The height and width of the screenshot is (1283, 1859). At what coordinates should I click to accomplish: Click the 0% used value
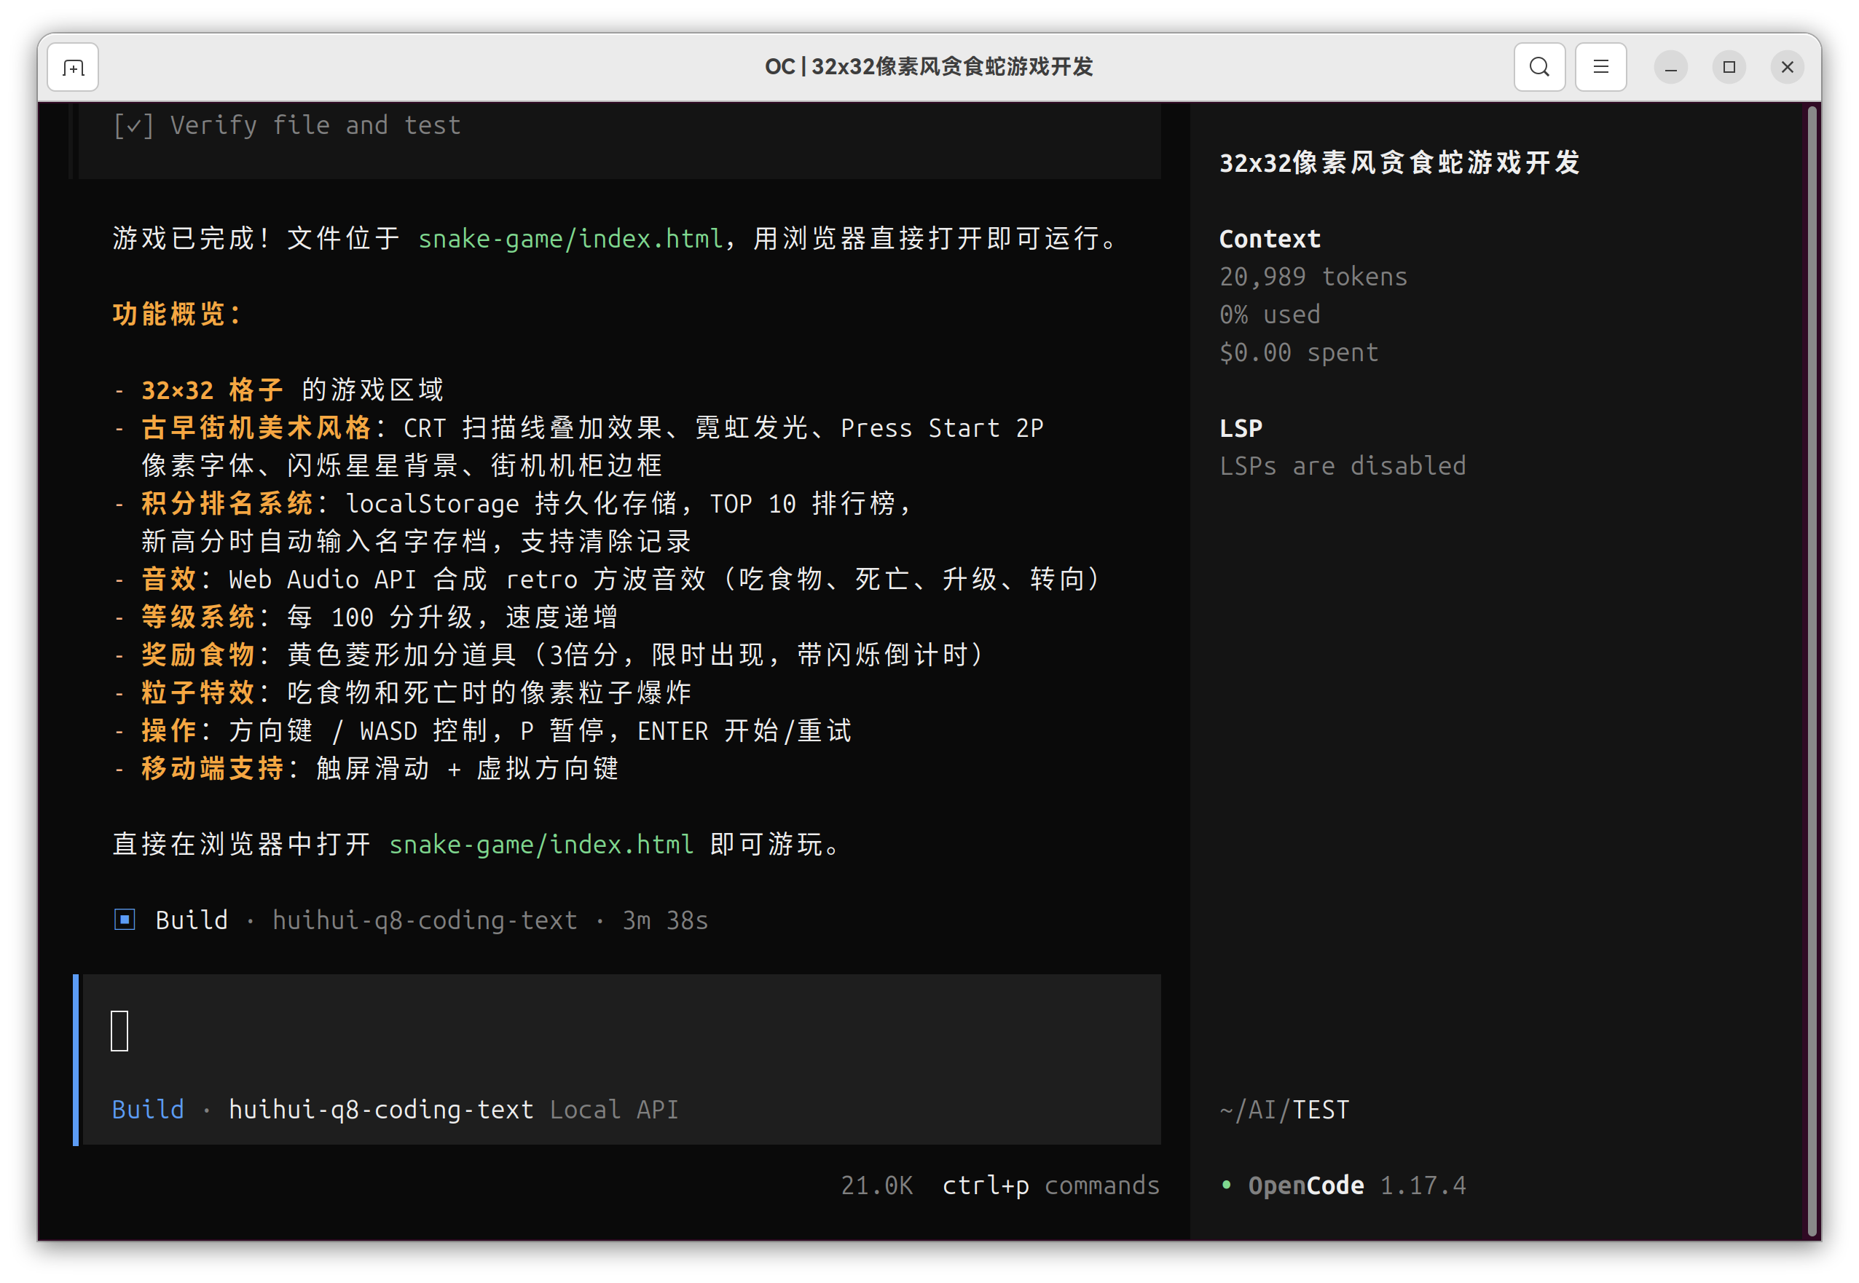(1270, 315)
